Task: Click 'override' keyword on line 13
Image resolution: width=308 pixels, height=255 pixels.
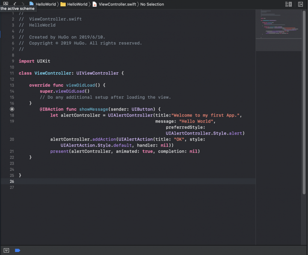Action: (x=40, y=85)
